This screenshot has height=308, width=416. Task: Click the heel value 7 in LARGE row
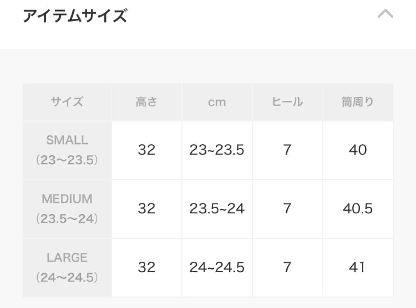tap(287, 266)
